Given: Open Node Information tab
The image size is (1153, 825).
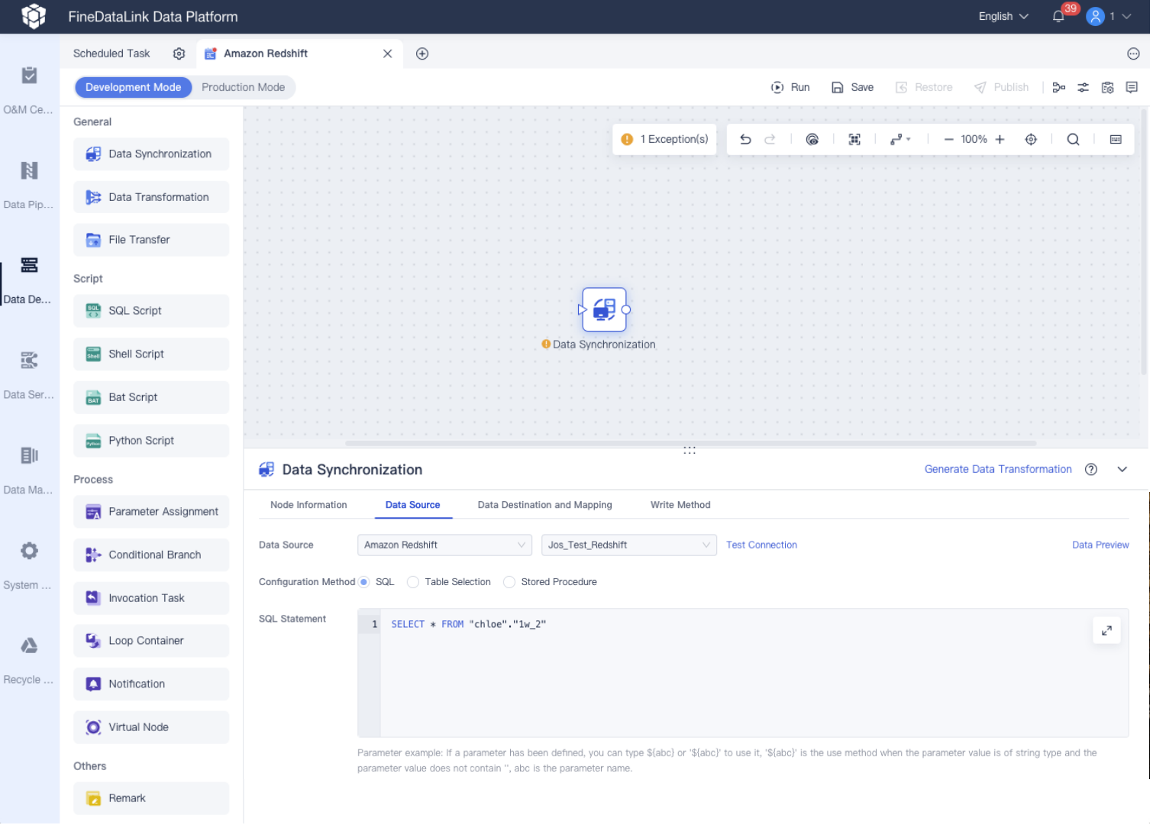Looking at the screenshot, I should (308, 505).
